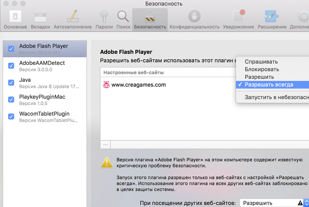Screen dimensions: 309x207
Task: Open the Расширения puzzle icon
Action: pyautogui.click(x=272, y=16)
